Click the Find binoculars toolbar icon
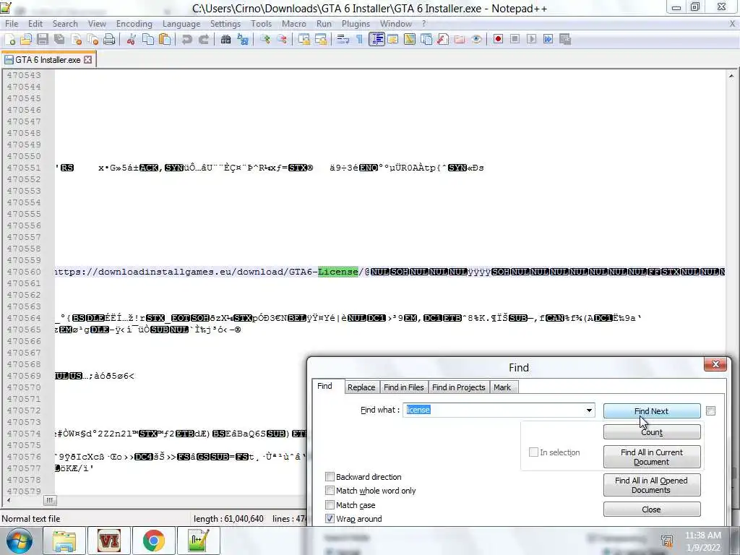The height and width of the screenshot is (555, 740). [x=225, y=40]
